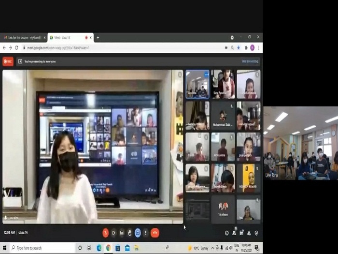Image resolution: width=338 pixels, height=254 pixels.
Task: Open options dots on Lee Rira tile
Action: point(207,75)
